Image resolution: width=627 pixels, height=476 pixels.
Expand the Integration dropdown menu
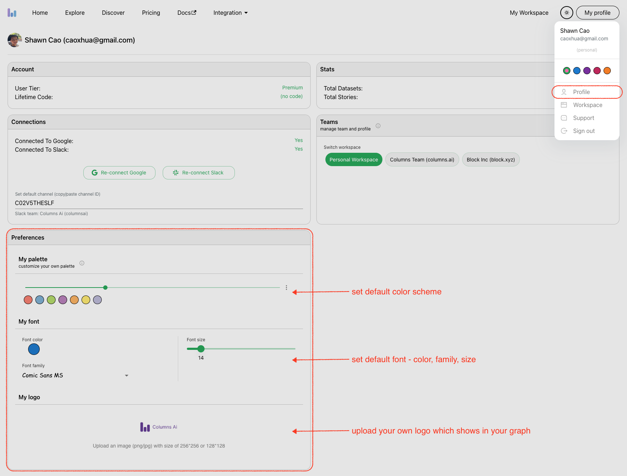coord(231,13)
